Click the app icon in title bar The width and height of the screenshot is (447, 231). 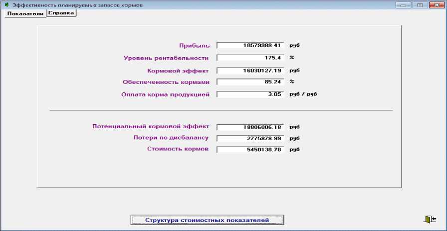[6, 5]
